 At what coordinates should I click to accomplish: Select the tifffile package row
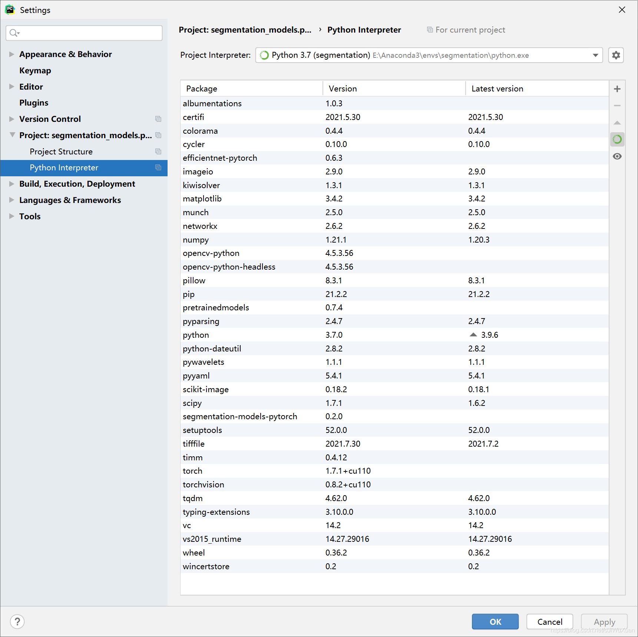(x=394, y=444)
